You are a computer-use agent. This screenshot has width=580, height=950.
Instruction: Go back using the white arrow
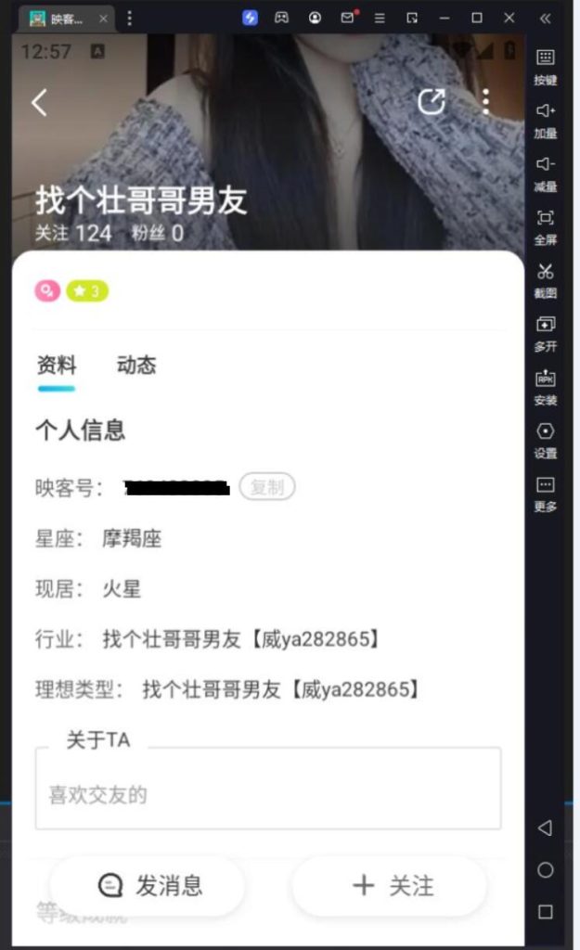click(39, 102)
